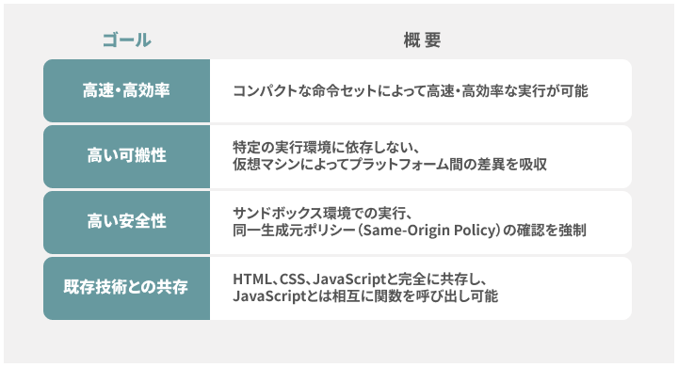The image size is (678, 367).
Task: Click the word コンパクト in the first description
Action: [x=265, y=90]
